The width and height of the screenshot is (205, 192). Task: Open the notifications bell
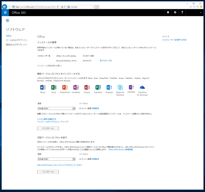tap(168, 13)
